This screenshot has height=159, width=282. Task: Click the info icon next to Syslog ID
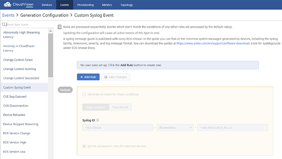(x=98, y=120)
